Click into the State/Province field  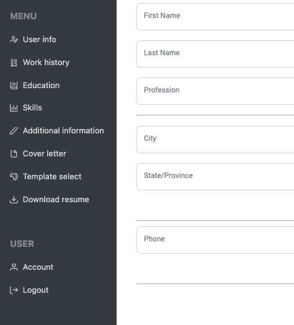coord(215,177)
